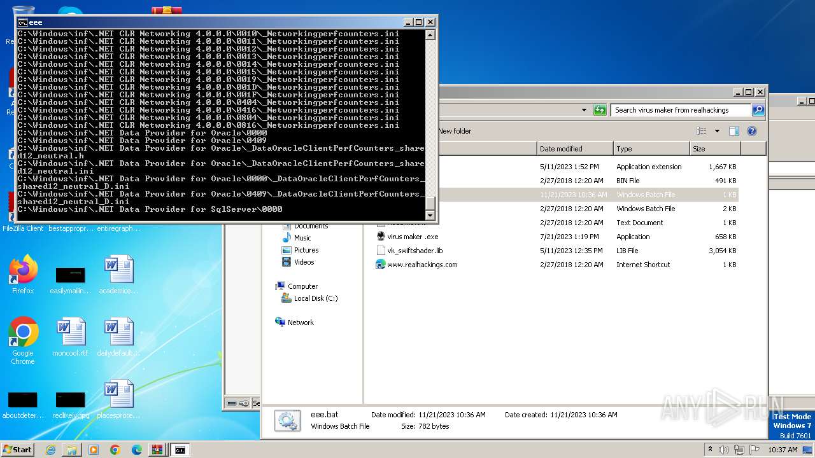The image size is (815, 458).
Task: Toggle the preview pane icon in Explorer
Action: (733, 131)
